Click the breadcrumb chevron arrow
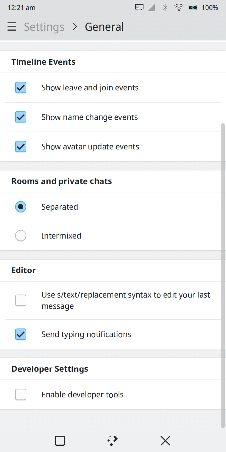 point(75,27)
